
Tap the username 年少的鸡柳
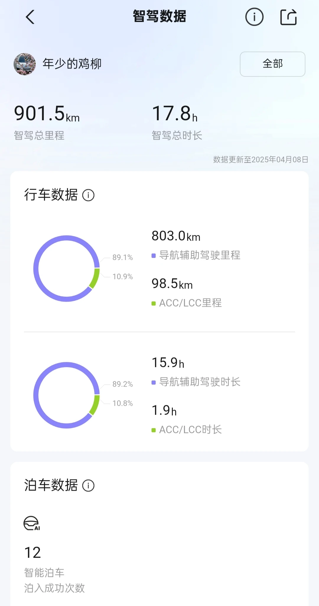coord(72,64)
